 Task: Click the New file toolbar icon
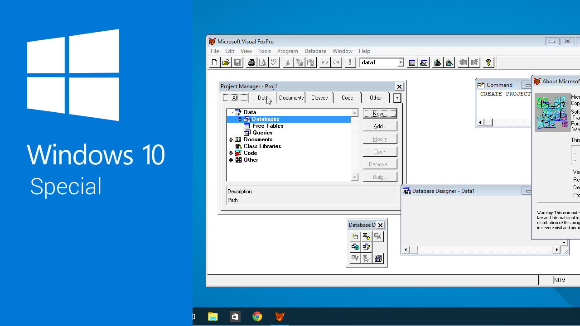(x=215, y=62)
